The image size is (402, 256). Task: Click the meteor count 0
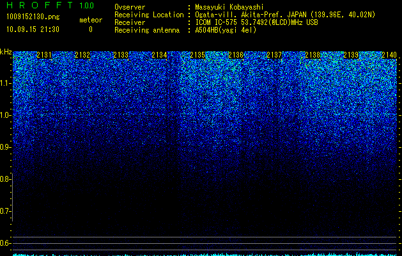point(91,29)
